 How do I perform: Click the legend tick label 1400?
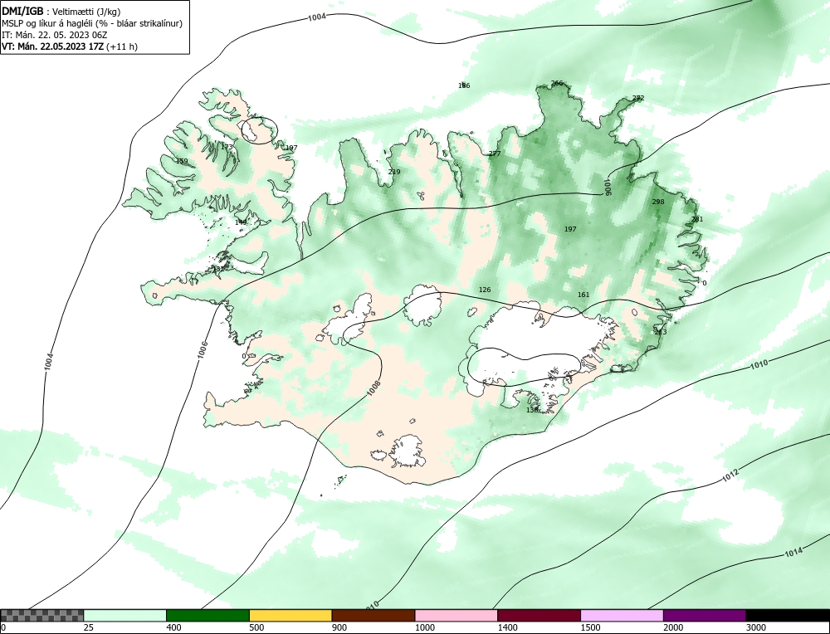point(508,627)
